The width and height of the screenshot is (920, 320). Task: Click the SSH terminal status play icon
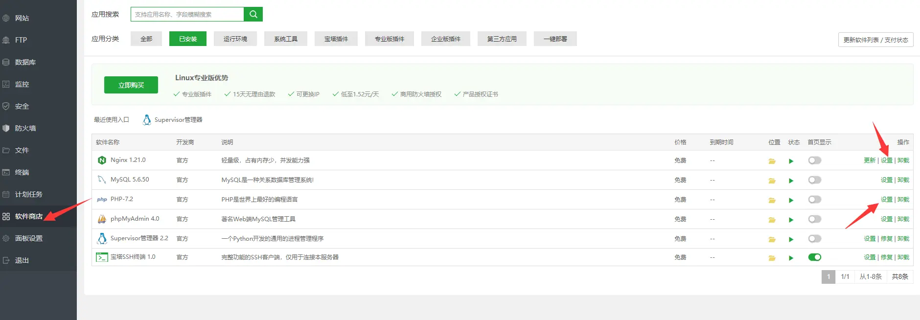coord(791,258)
